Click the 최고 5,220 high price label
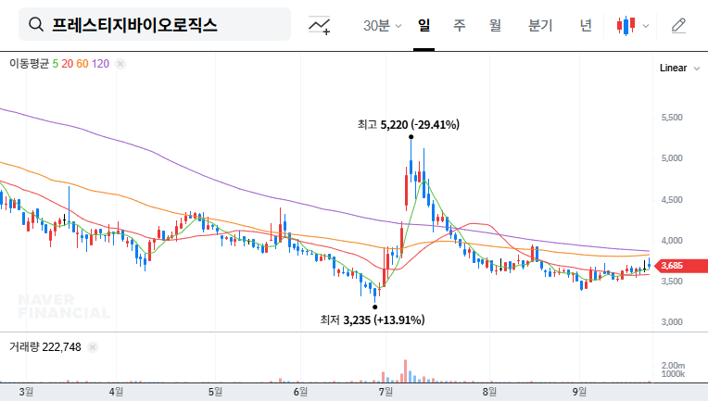 click(408, 125)
